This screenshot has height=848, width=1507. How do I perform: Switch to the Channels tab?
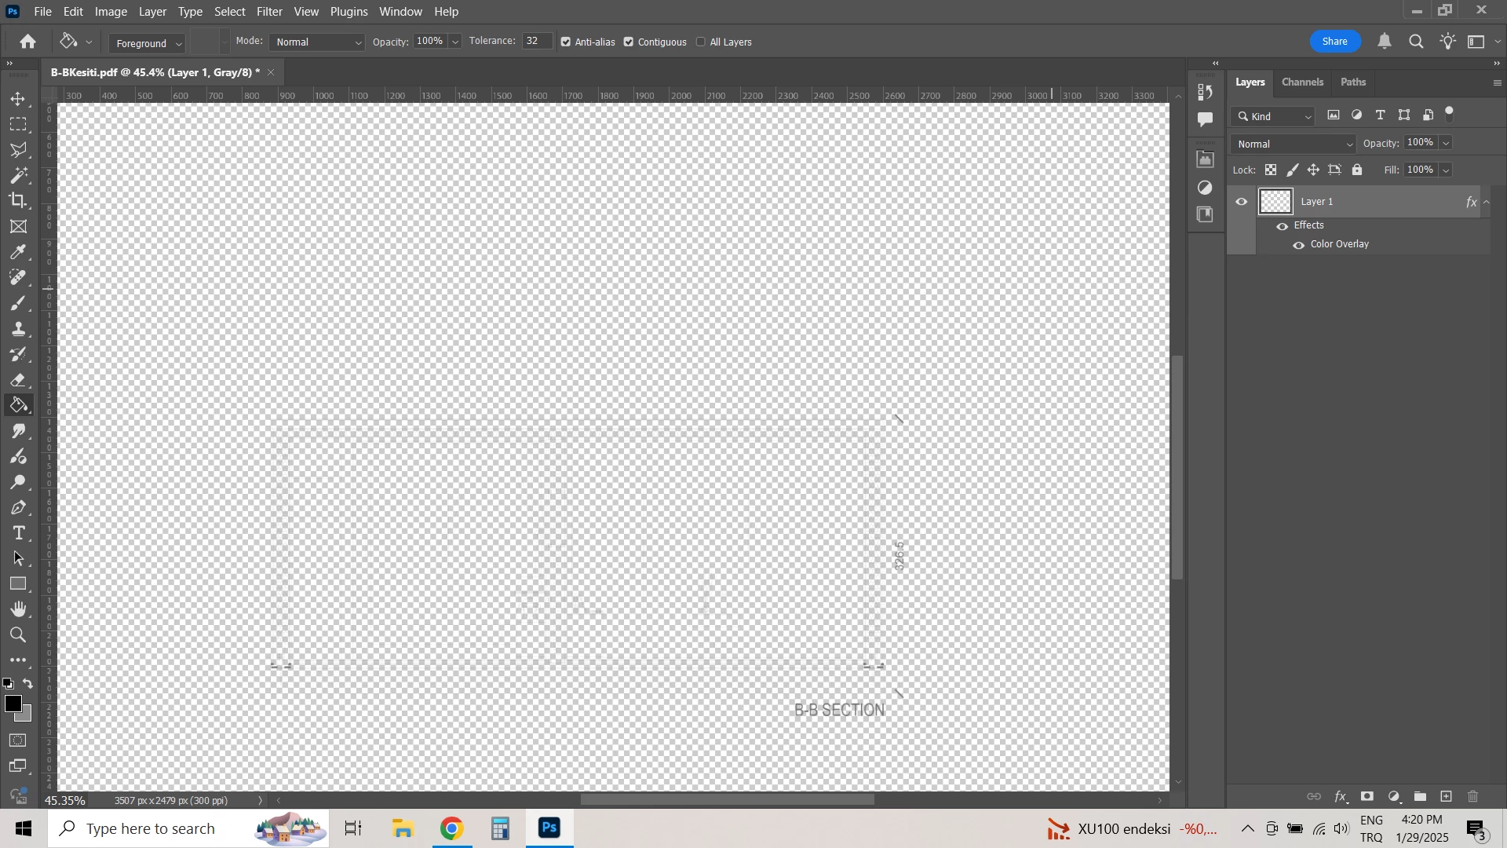tap(1302, 82)
